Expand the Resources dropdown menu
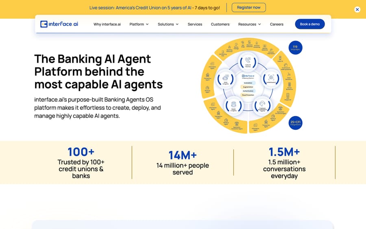Screen dimensions: 366x229 pos(250,24)
